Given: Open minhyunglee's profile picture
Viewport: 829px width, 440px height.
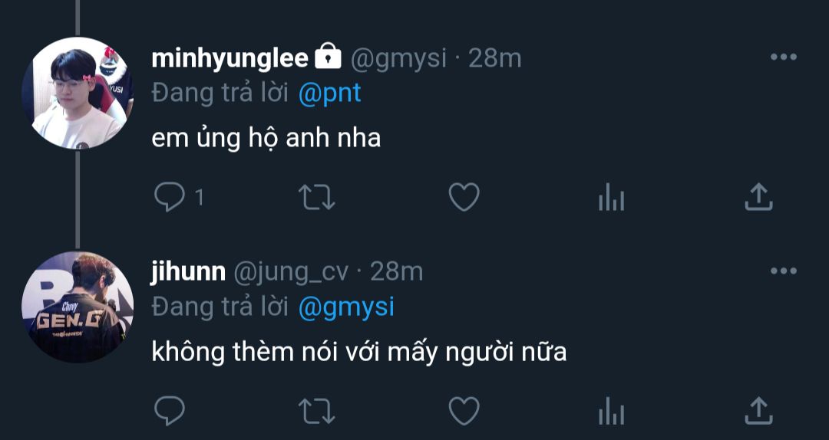Looking at the screenshot, I should pos(78,93).
